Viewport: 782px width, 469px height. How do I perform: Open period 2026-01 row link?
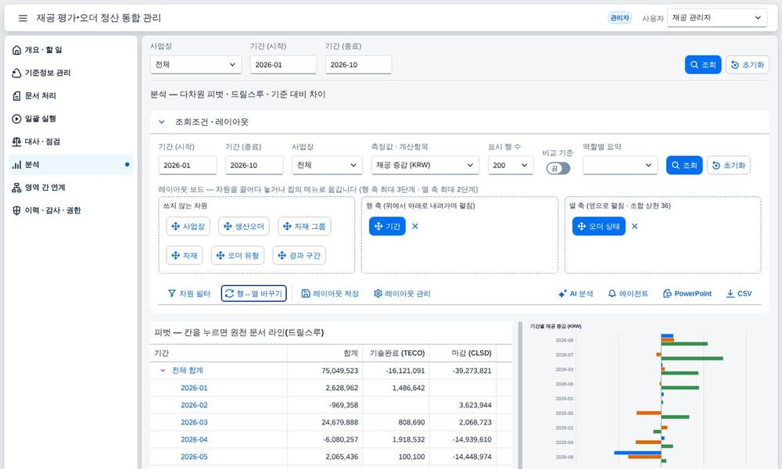tap(194, 388)
